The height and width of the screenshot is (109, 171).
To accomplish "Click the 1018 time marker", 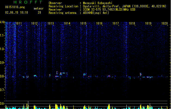I will 132,23.
